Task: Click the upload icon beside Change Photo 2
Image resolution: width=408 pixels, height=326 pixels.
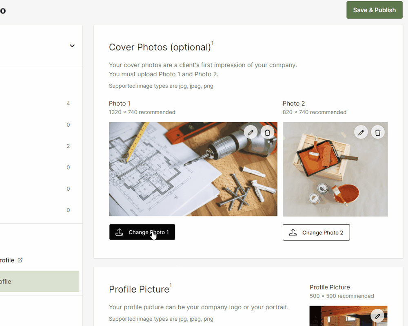Action: pyautogui.click(x=293, y=233)
